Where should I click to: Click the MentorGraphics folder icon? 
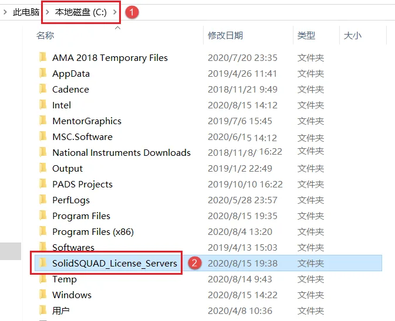coord(43,121)
